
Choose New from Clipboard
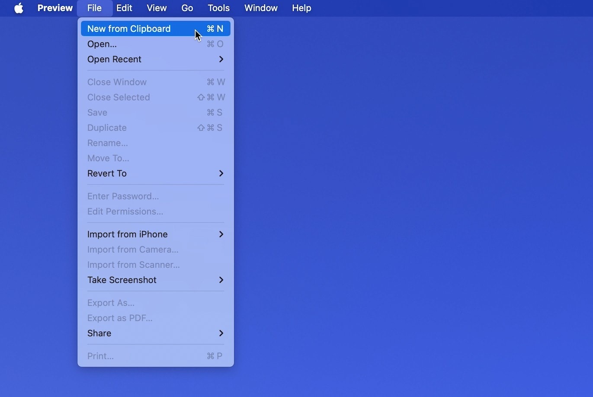156,29
